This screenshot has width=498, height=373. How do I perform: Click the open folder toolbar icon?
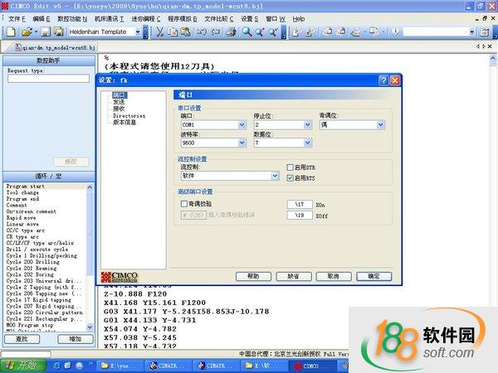(26, 31)
